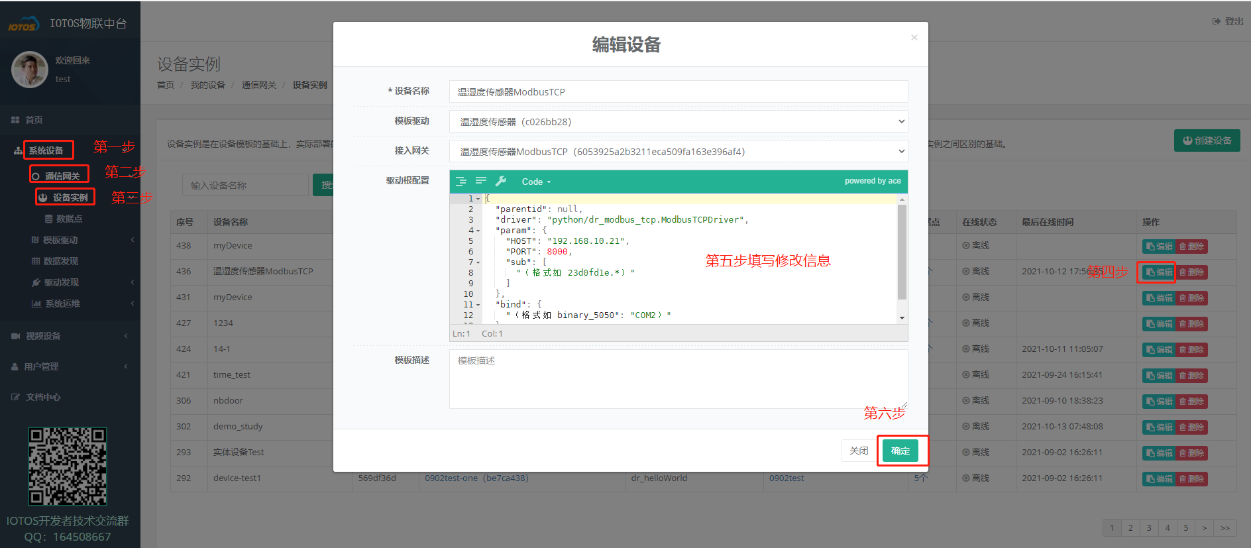Click the user icon for 用户管理
Viewport: 1251px width, 548px height.
pyautogui.click(x=15, y=366)
